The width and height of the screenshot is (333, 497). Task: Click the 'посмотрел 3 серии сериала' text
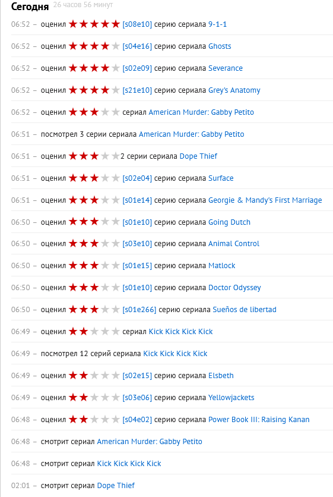[88, 134]
